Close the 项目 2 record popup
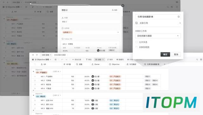 coord(123,6)
